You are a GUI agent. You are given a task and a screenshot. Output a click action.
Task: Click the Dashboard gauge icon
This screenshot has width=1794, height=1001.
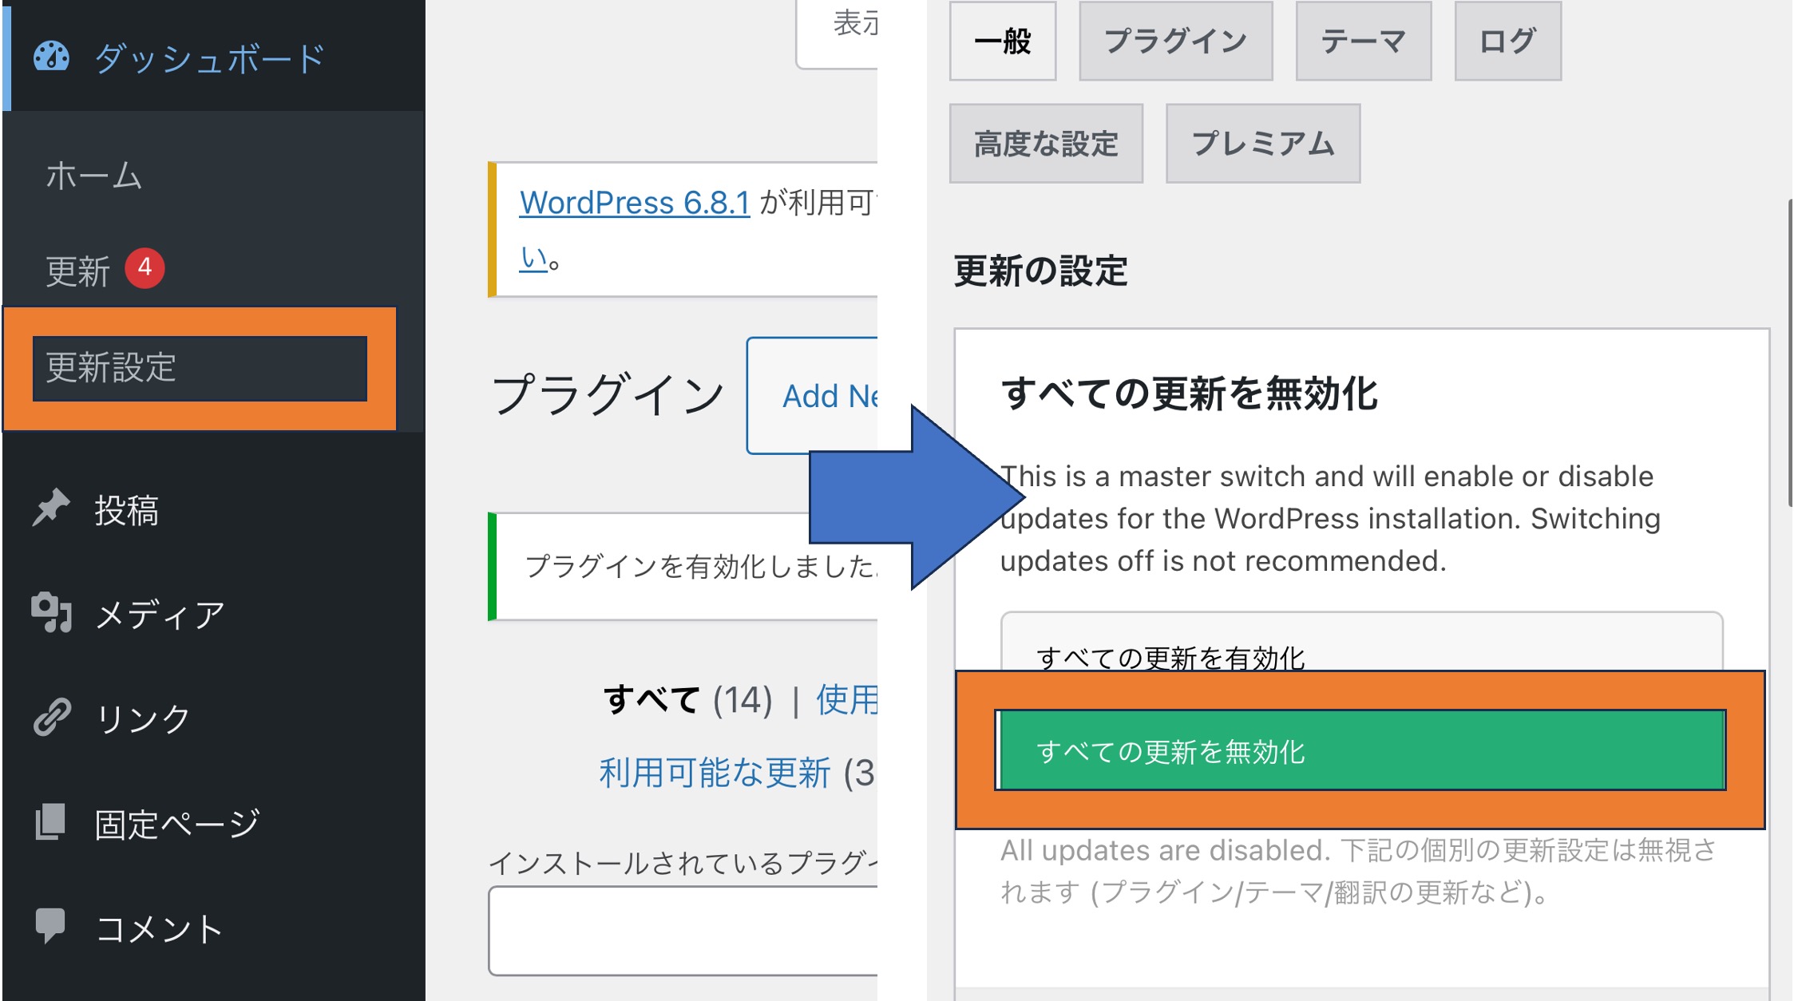[51, 57]
